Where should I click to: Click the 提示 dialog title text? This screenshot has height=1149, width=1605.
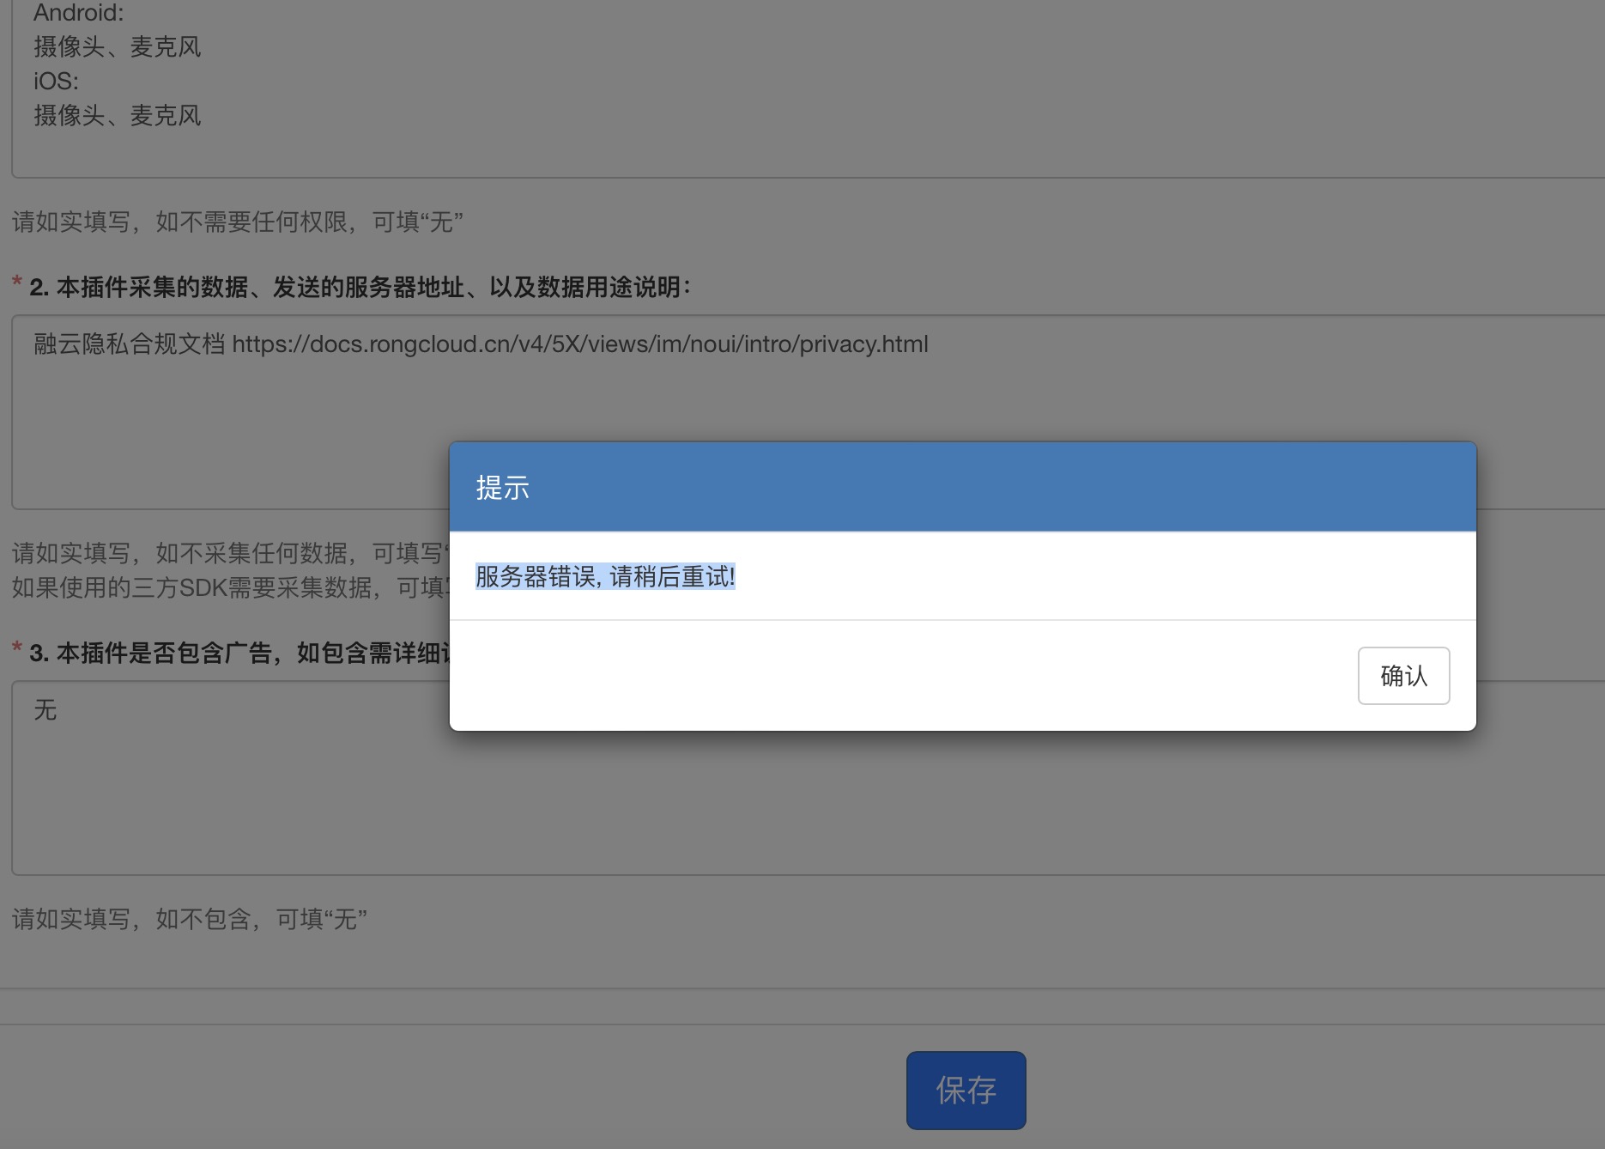(x=502, y=488)
